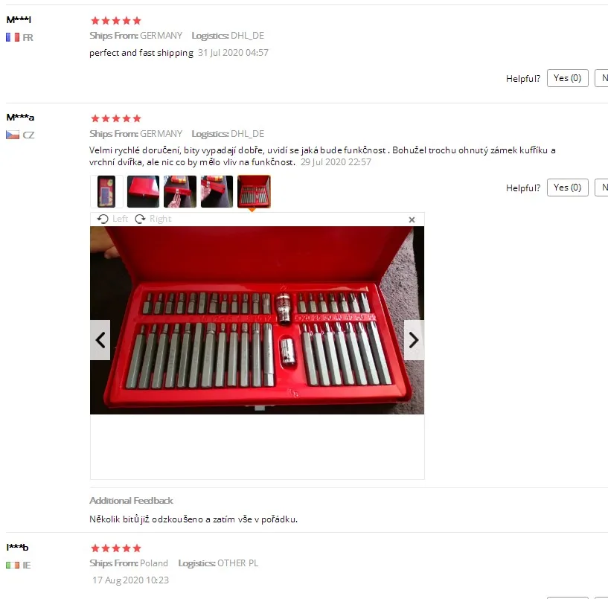Viewport: 608px width, 599px height.
Task: Rotate the review photo left
Action: tap(112, 219)
